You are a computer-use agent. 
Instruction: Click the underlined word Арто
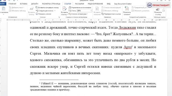coord(128,47)
